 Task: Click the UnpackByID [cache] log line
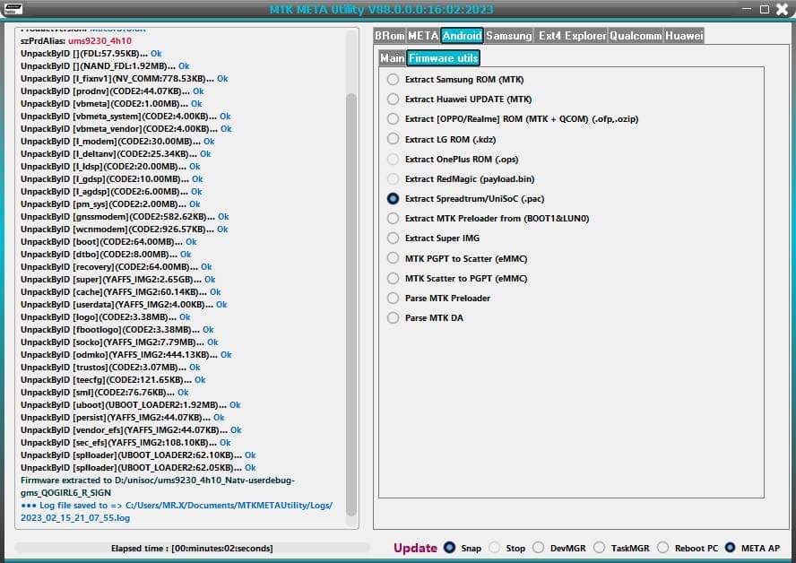point(121,292)
